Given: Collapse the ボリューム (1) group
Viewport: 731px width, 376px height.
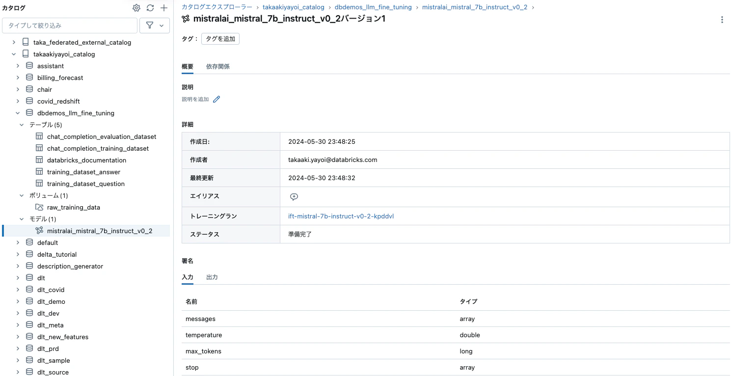Looking at the screenshot, I should tap(22, 195).
